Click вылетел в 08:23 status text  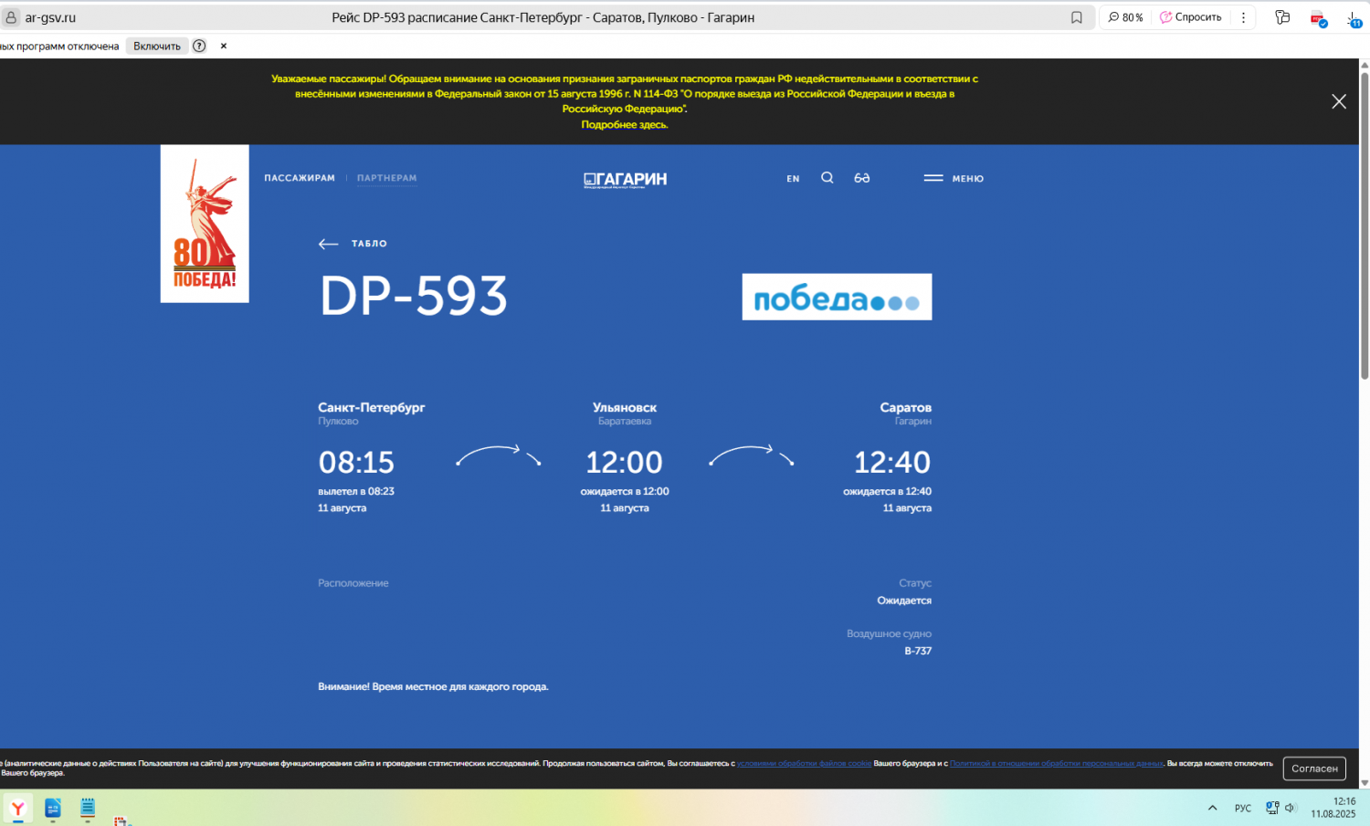click(356, 491)
